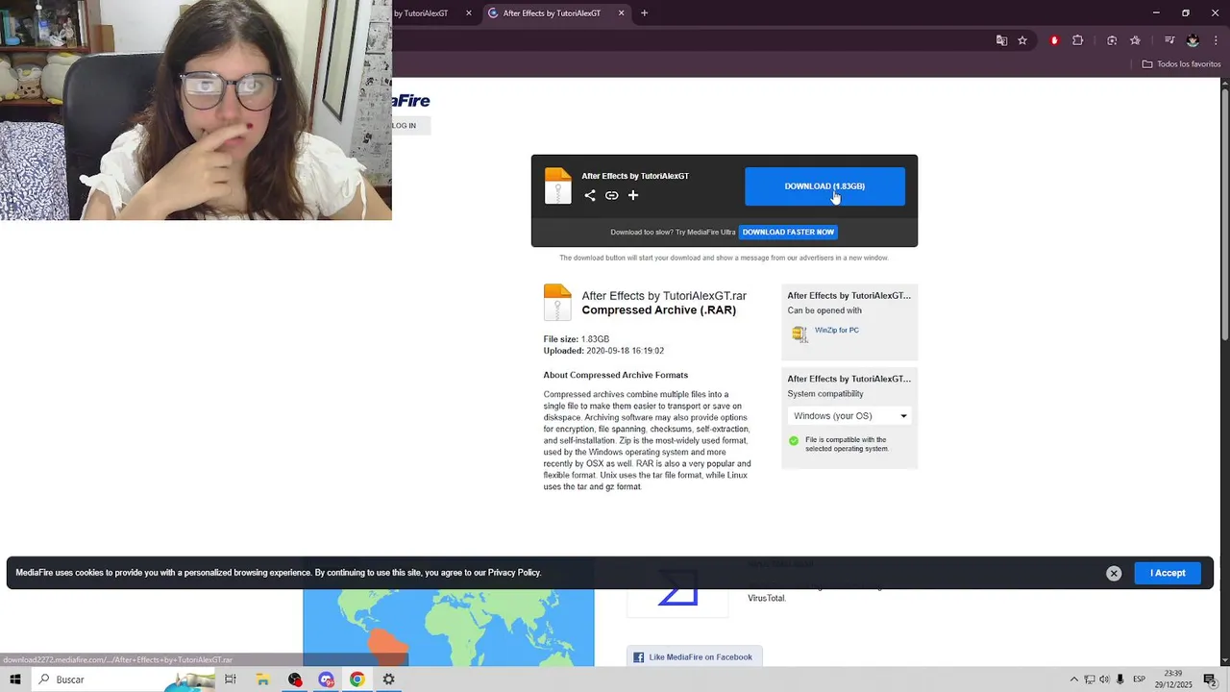Click the Discord taskbar icon
Viewport: 1230px width, 692px height.
pyautogui.click(x=326, y=680)
